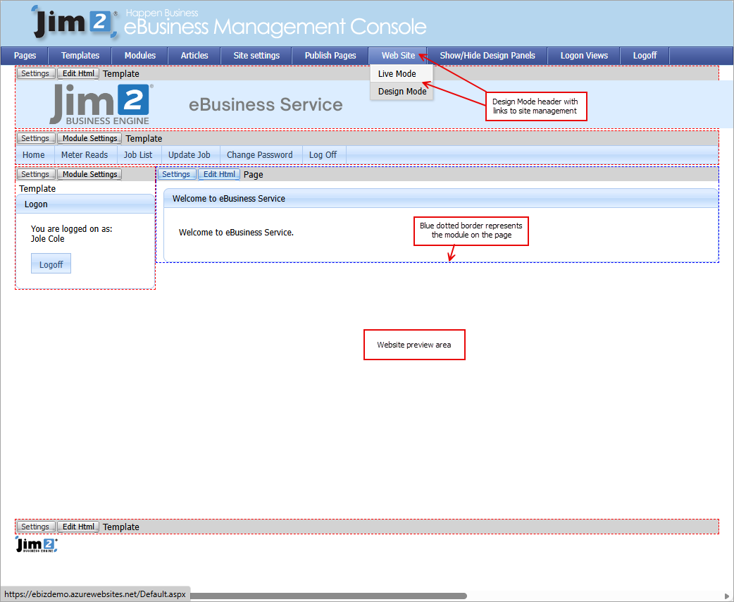Open the Change Password nav tab

tap(260, 154)
